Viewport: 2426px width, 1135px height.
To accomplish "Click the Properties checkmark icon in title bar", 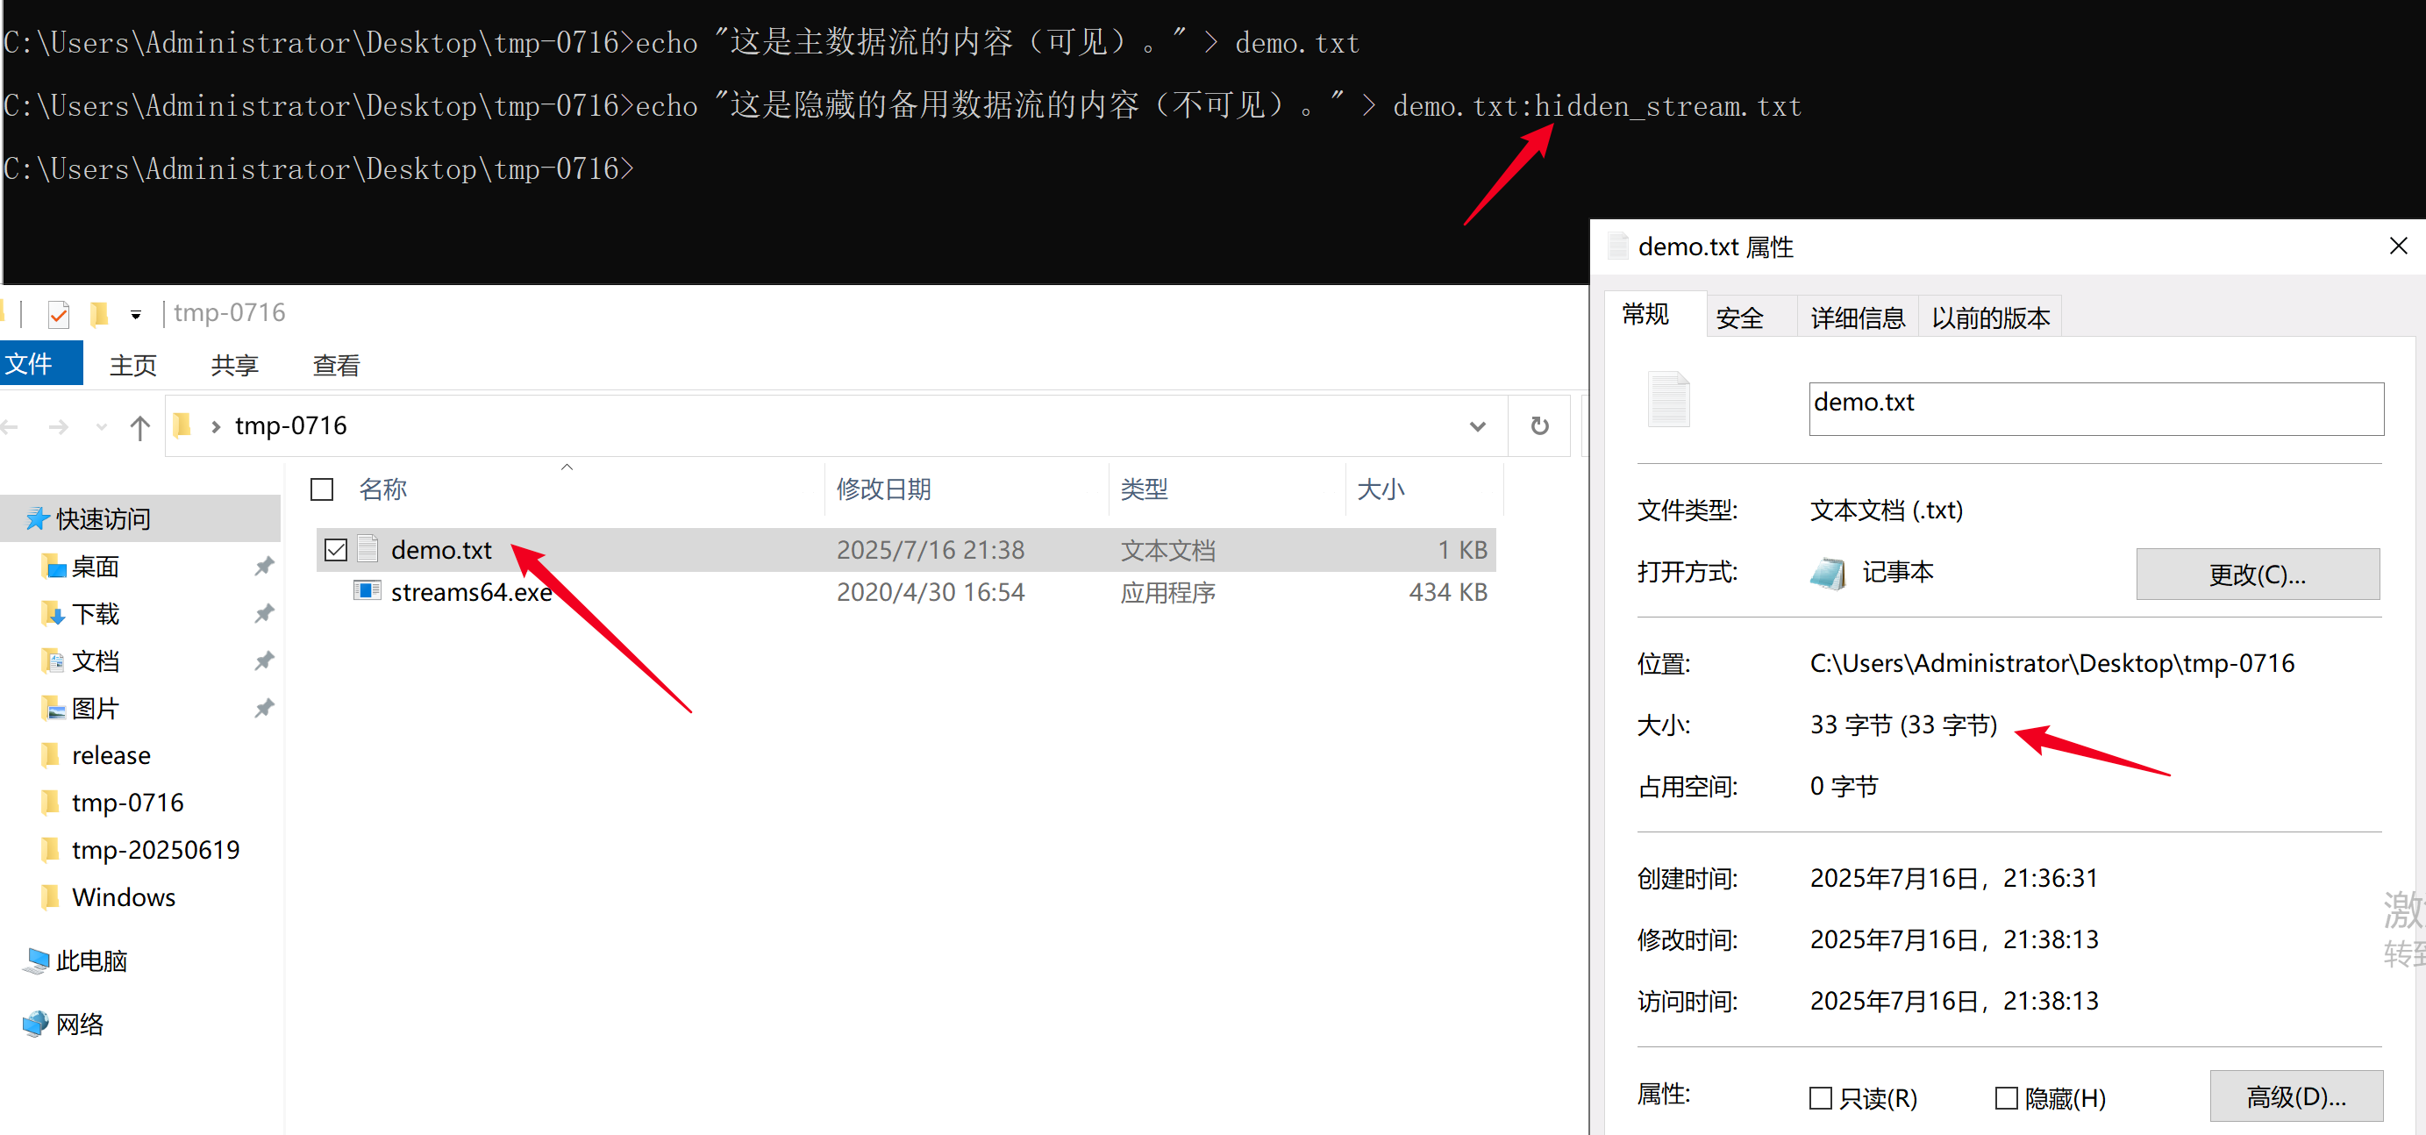I will pos(59,314).
